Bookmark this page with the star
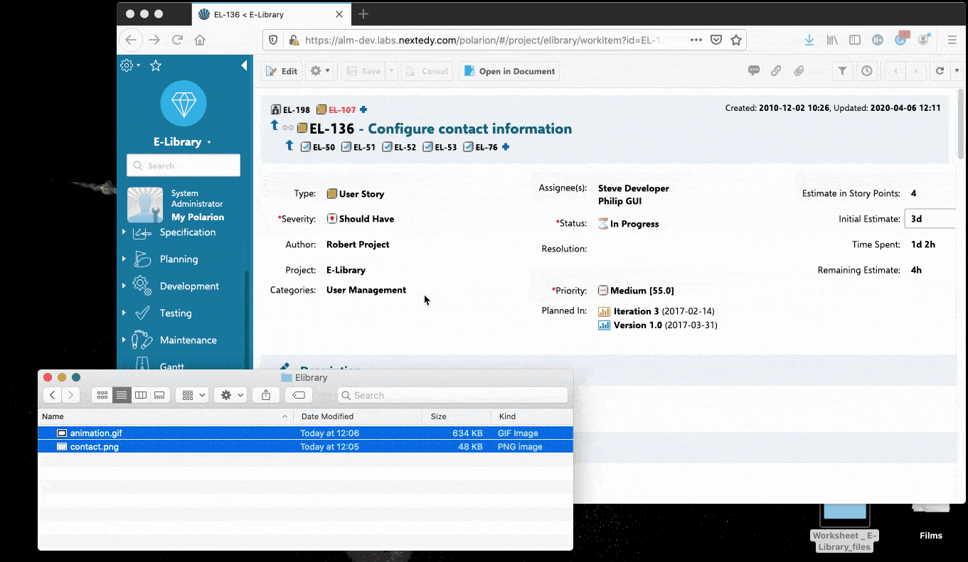 (736, 40)
